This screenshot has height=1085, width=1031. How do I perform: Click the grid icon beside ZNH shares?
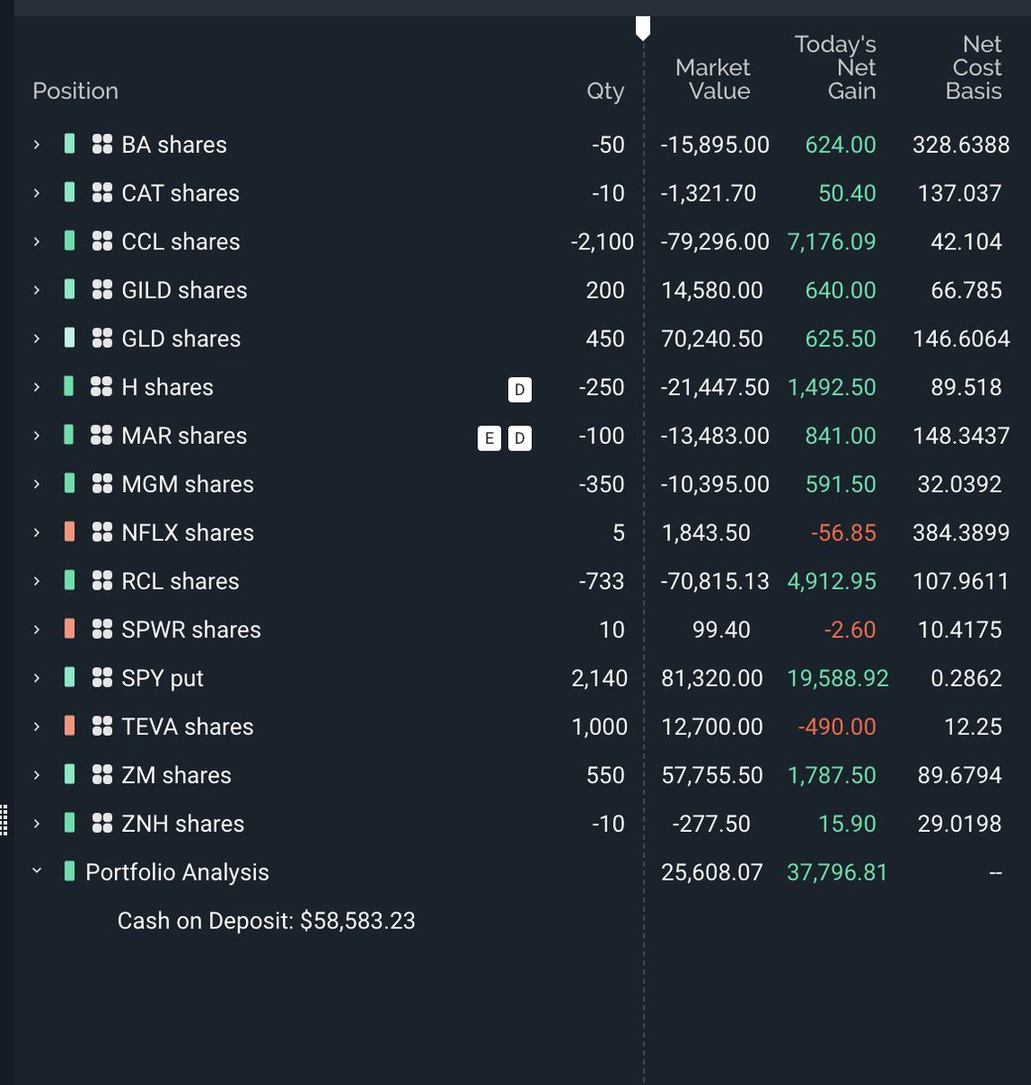pyautogui.click(x=102, y=823)
